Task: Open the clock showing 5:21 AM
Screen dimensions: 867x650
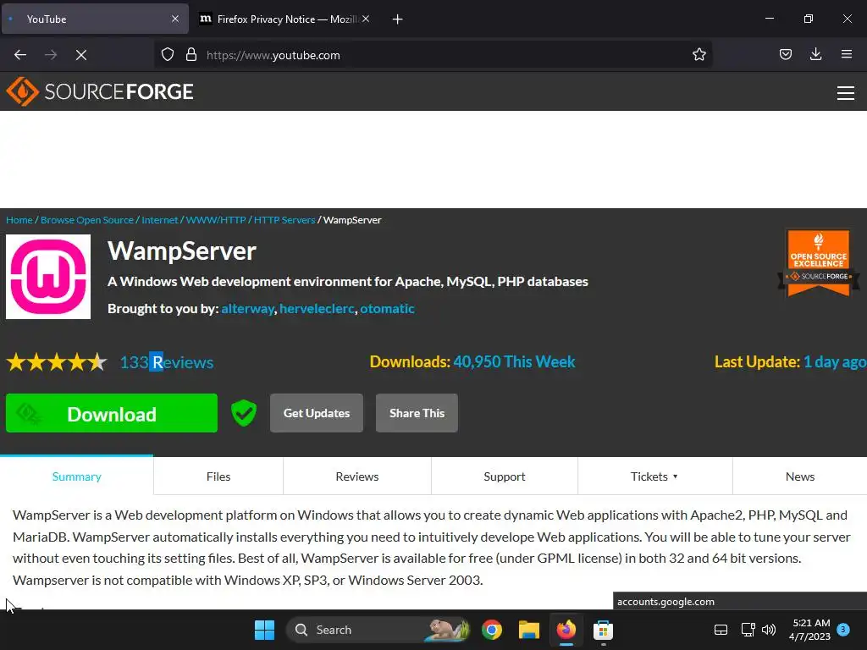Action: (809, 630)
